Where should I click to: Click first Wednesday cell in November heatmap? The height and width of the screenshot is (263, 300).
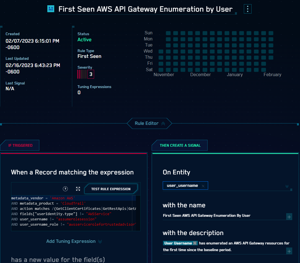coord(161,51)
